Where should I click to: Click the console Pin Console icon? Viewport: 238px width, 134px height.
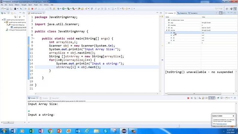tap(218, 98)
